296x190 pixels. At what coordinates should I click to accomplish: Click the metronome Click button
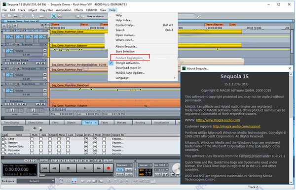[158, 175]
